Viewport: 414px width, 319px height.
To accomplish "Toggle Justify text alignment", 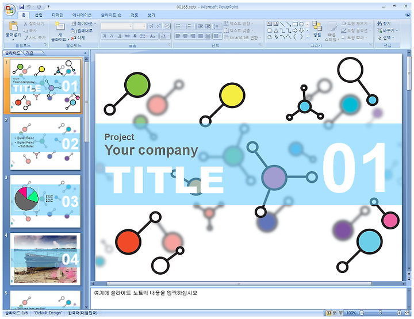I will pos(201,36).
